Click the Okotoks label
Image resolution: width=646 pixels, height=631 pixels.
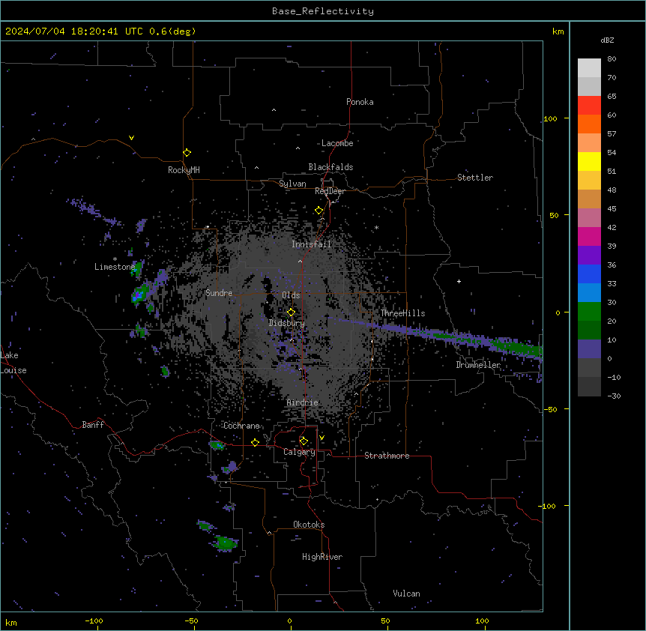click(309, 525)
